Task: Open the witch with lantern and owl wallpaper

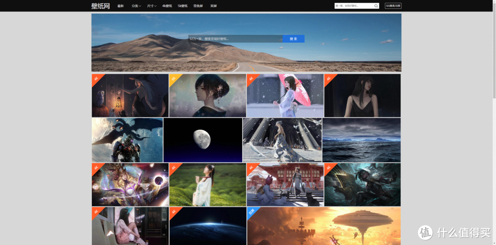Action: [x=130, y=95]
